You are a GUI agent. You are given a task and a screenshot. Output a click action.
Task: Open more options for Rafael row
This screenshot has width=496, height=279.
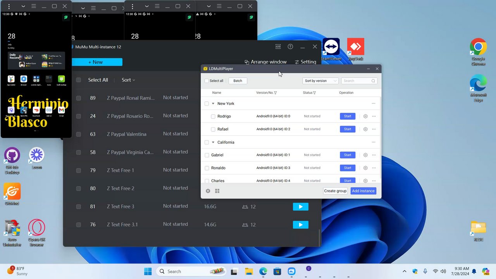pos(374,129)
